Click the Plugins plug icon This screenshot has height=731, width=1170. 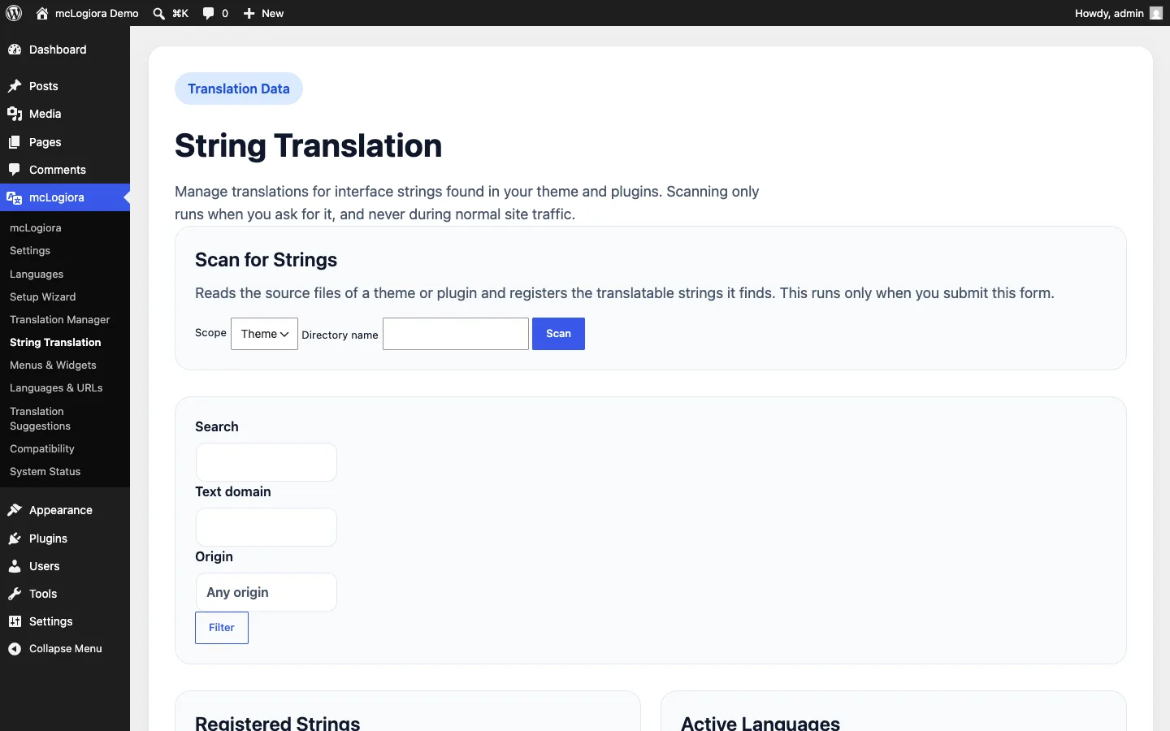point(15,539)
